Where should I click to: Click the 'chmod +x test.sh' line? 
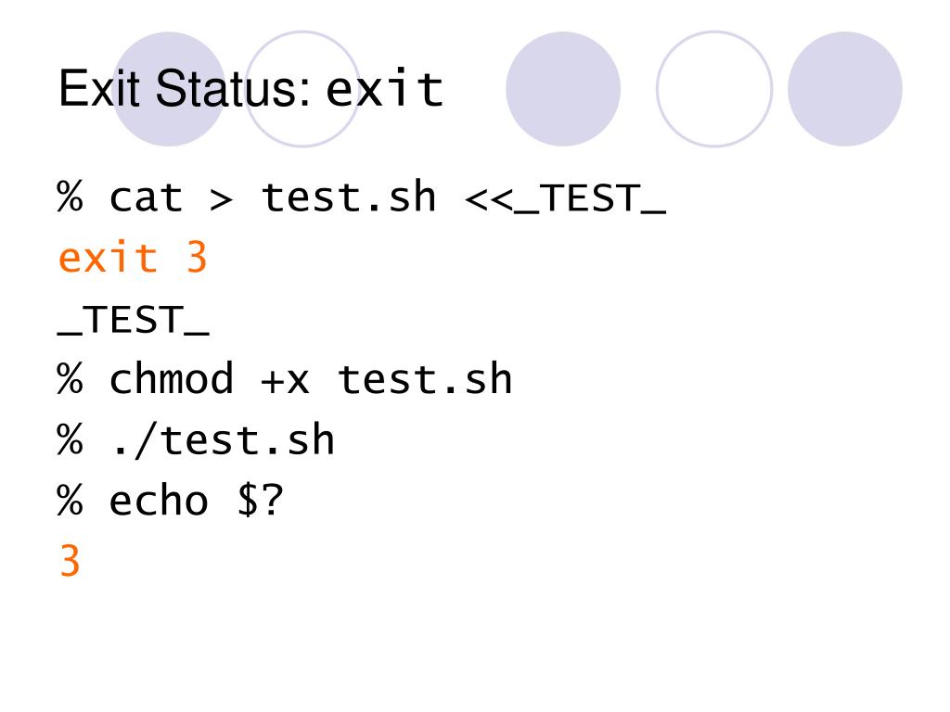pos(285,379)
